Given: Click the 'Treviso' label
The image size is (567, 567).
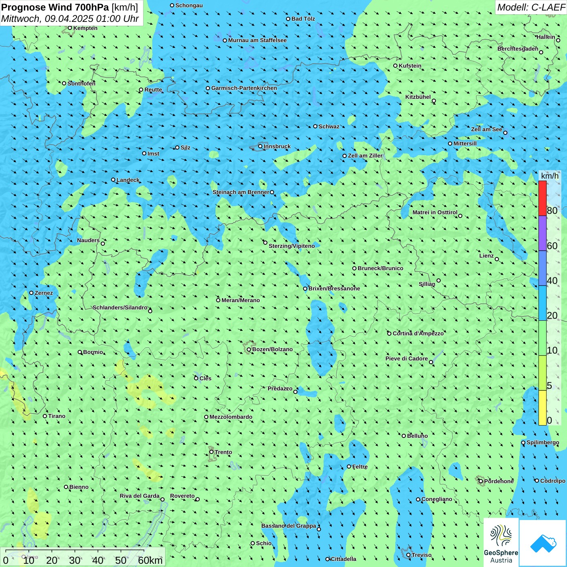Looking at the screenshot, I should 422,555.
